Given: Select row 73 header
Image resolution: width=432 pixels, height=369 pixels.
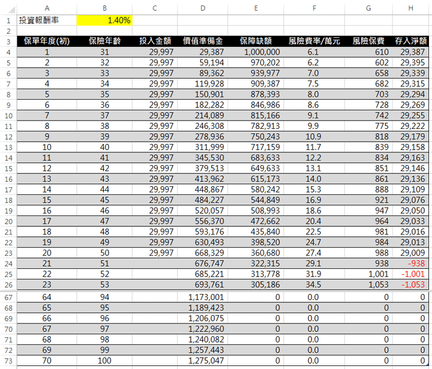Looking at the screenshot, I should 8,361.
